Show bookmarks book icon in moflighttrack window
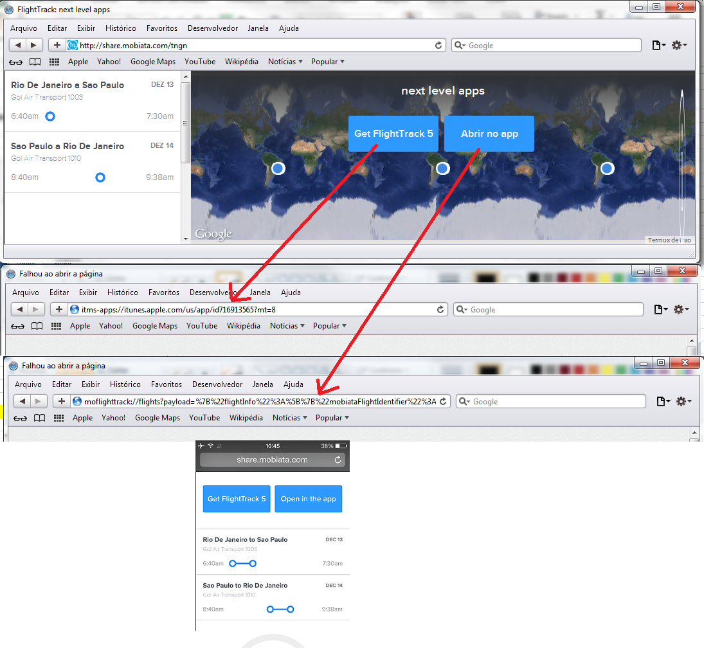 point(39,418)
